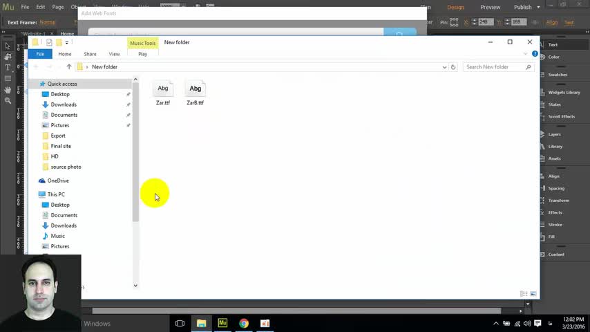The height and width of the screenshot is (332, 590).
Task: Expand the Explorer ribbon chevron
Action: [525, 54]
